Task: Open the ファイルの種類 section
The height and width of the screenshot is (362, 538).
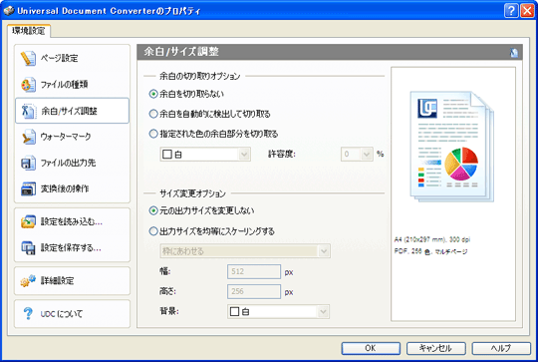Action: [72, 85]
